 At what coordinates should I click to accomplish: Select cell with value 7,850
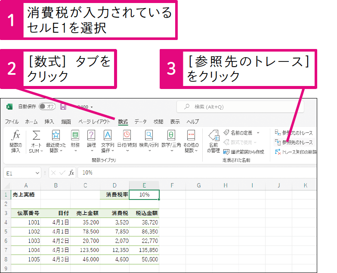pos(114,232)
